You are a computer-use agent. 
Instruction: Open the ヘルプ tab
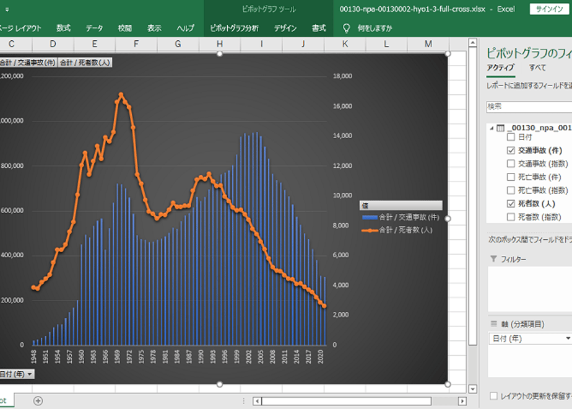pos(186,28)
